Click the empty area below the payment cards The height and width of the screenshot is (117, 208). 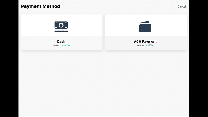tap(104, 85)
